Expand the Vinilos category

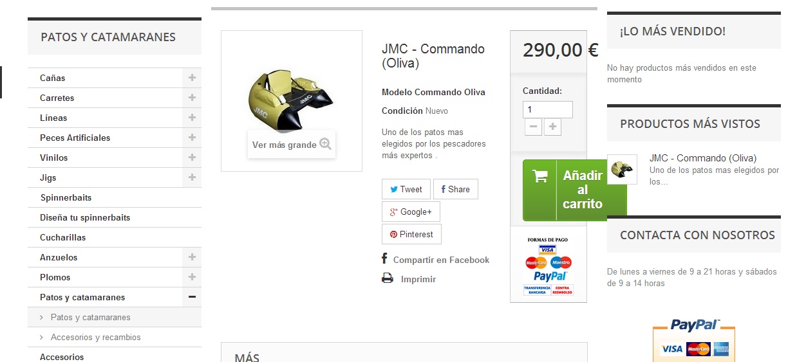pyautogui.click(x=192, y=158)
